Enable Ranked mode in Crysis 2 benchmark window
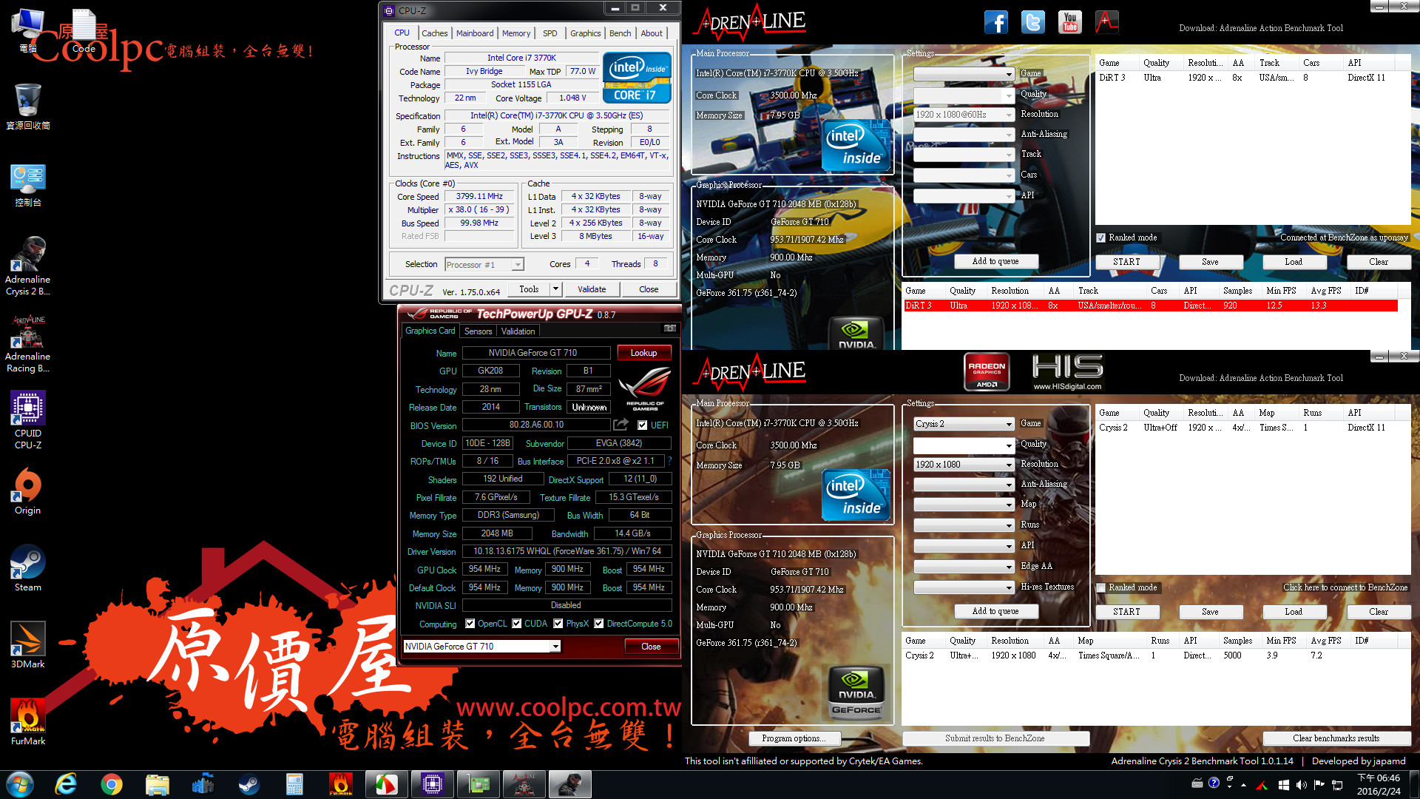The image size is (1420, 799). click(x=1101, y=587)
